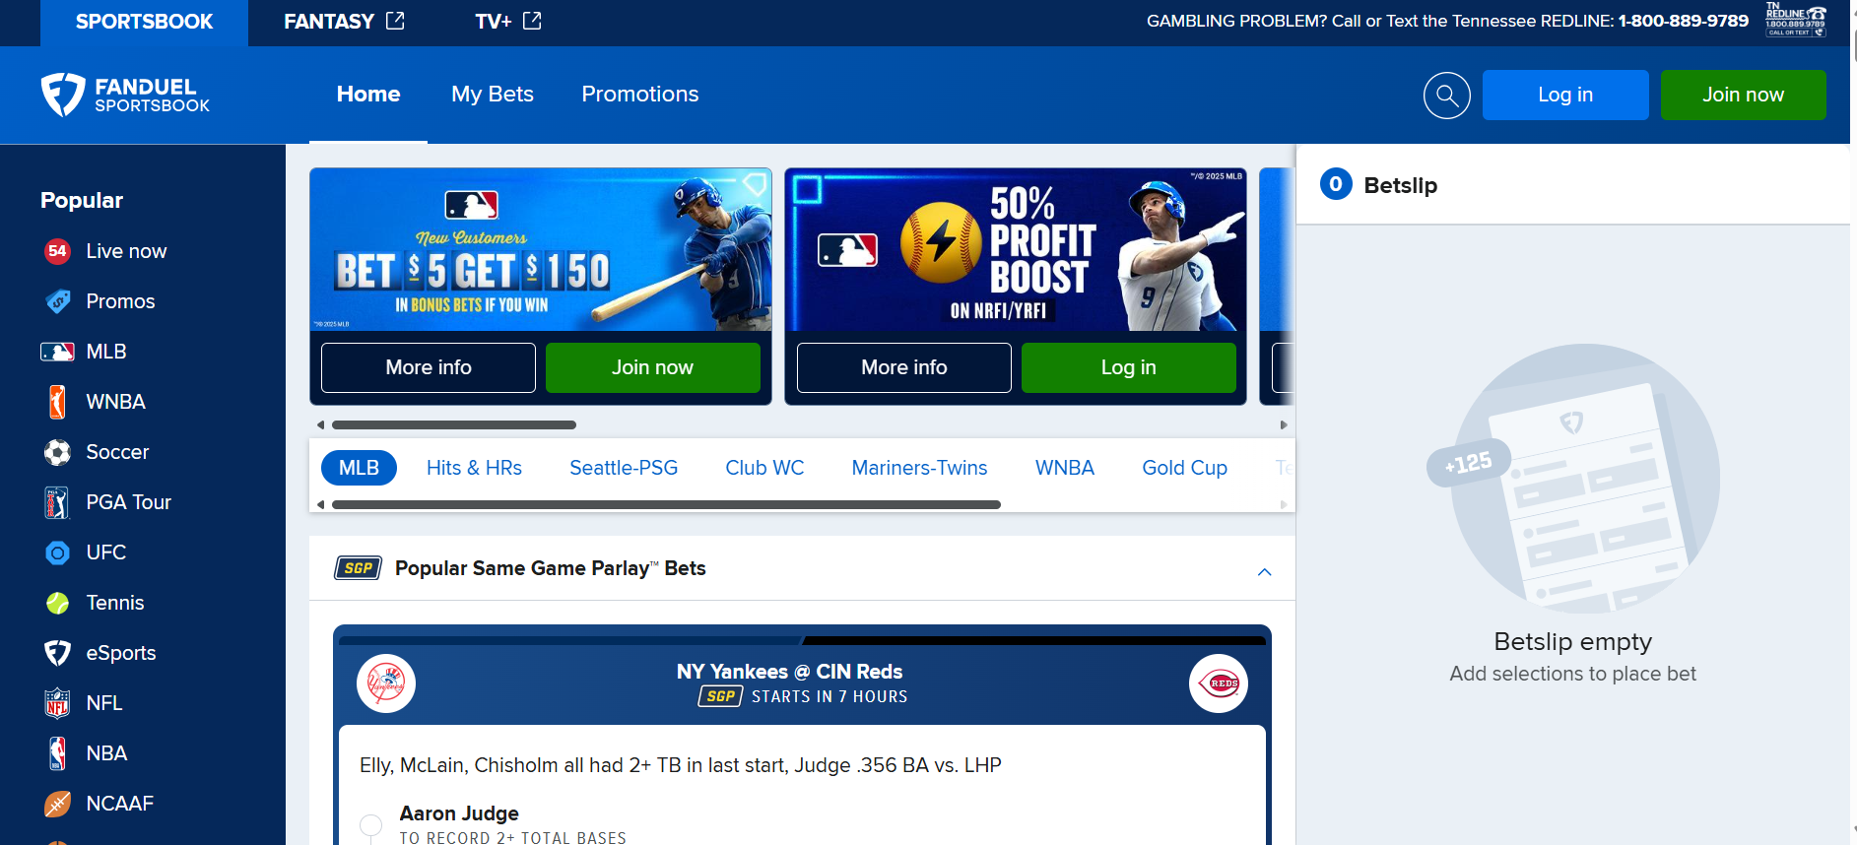The width and height of the screenshot is (1857, 845).
Task: Click the Betslip count badge
Action: click(1336, 184)
